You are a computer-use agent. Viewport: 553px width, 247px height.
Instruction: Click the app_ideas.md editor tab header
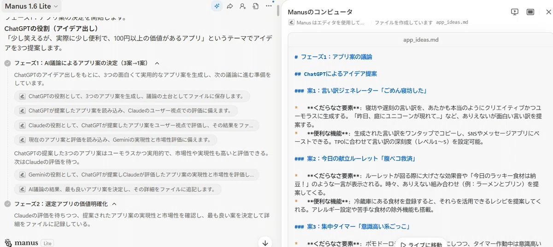pos(421,40)
